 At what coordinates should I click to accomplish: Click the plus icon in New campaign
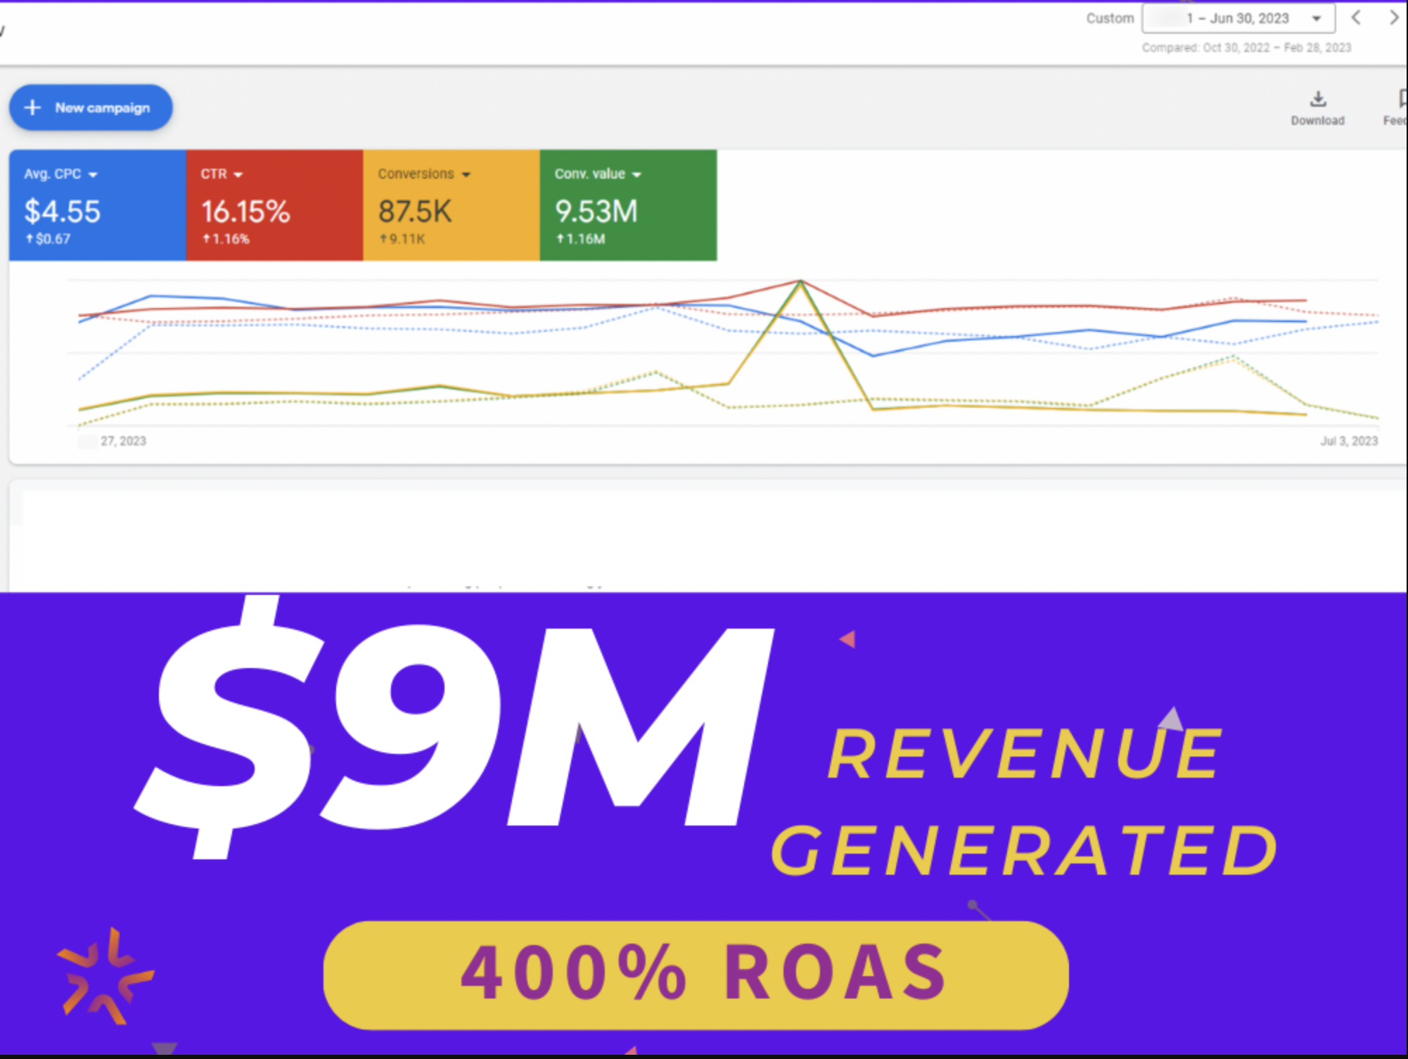(x=32, y=108)
